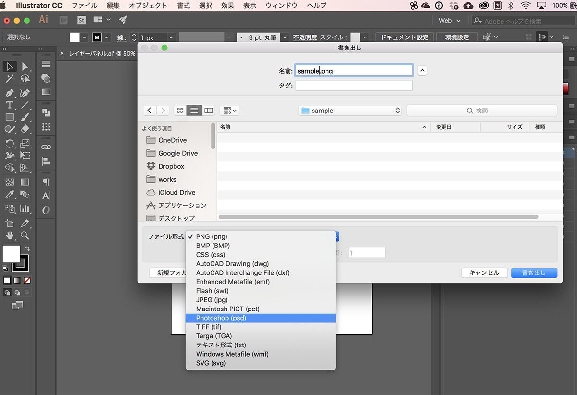The image size is (577, 395).
Task: Choose JPEG (jpg) from format list
Action: [261, 300]
